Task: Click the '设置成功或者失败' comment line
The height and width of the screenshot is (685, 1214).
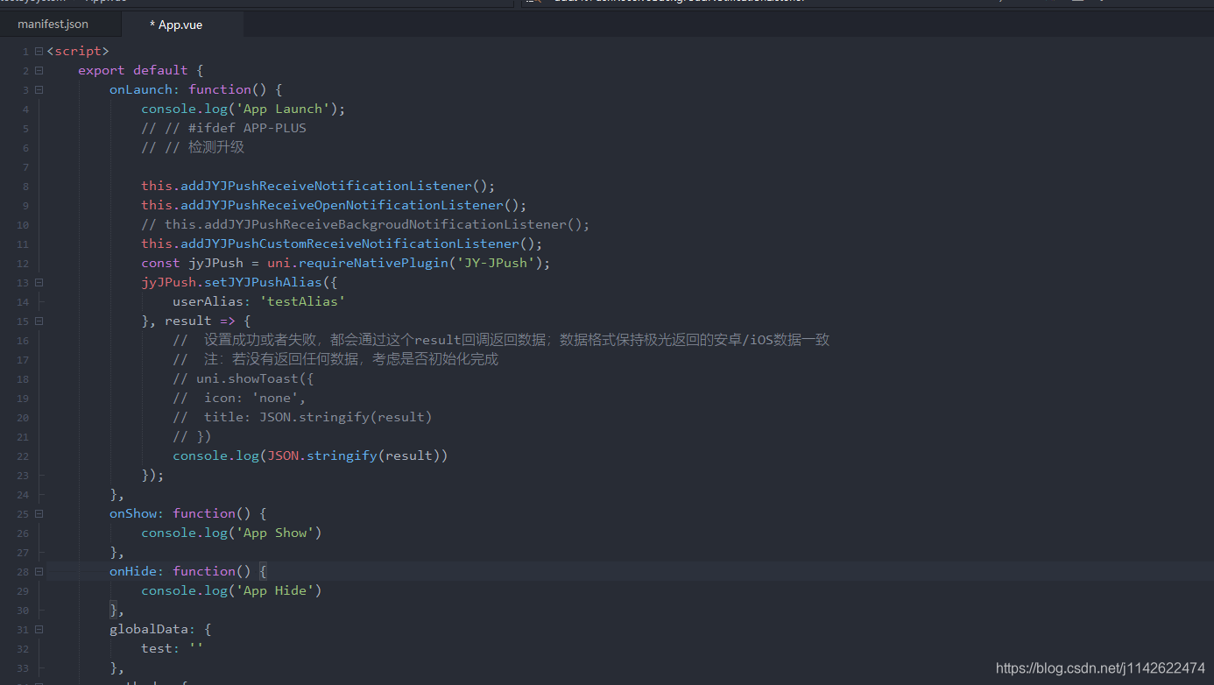Action: [501, 340]
